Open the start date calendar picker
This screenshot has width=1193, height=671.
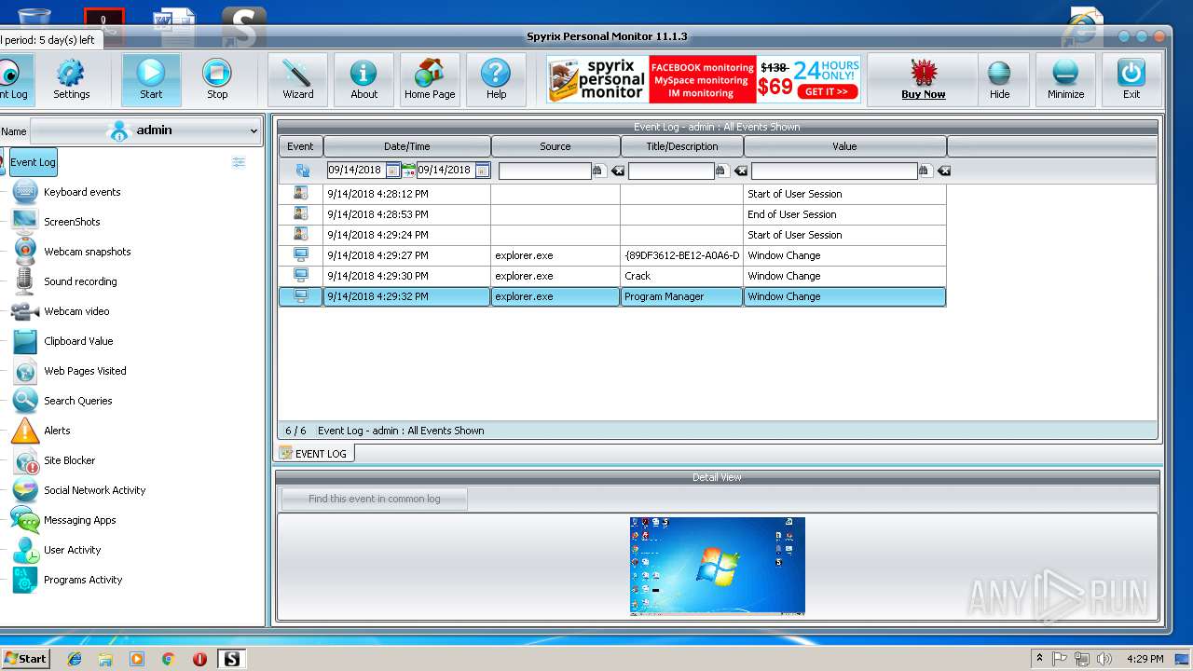click(392, 171)
